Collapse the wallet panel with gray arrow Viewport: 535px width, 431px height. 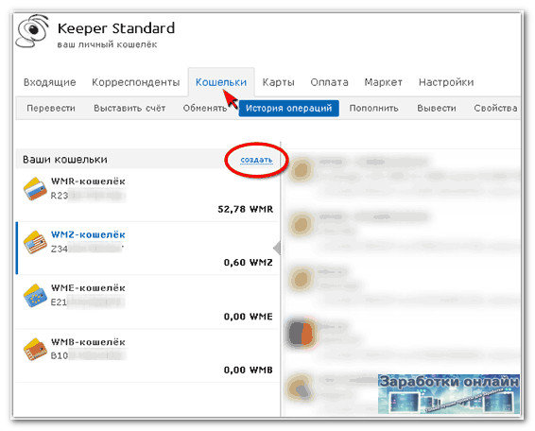click(x=277, y=248)
